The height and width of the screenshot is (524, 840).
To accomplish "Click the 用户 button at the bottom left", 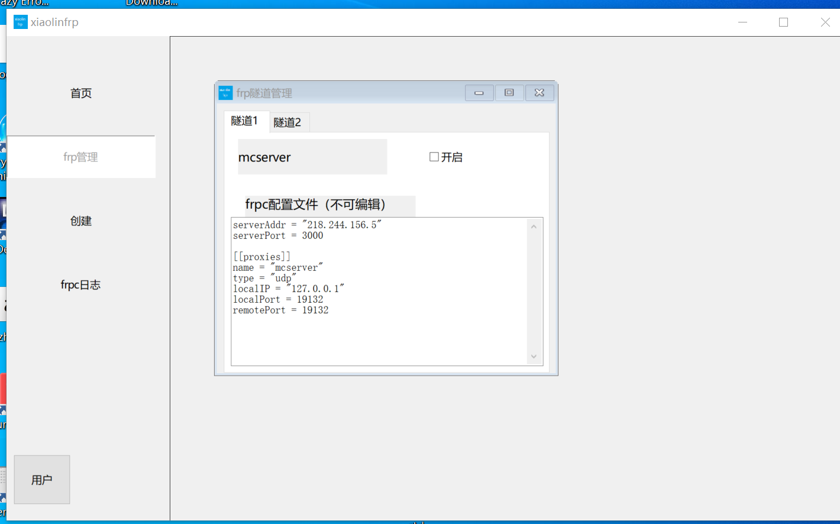I will tap(41, 480).
